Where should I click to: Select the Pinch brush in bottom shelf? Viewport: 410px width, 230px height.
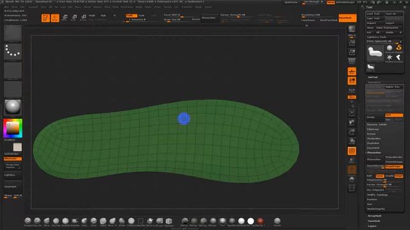(x=94, y=222)
